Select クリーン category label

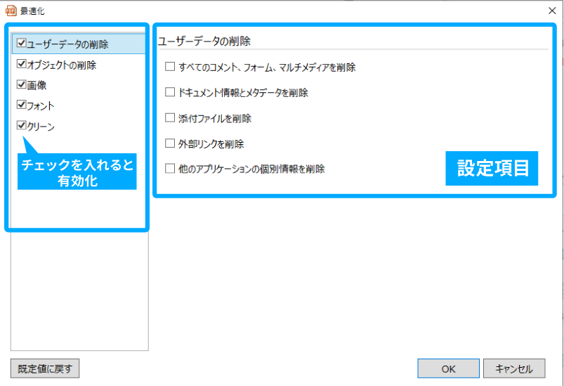pos(41,127)
